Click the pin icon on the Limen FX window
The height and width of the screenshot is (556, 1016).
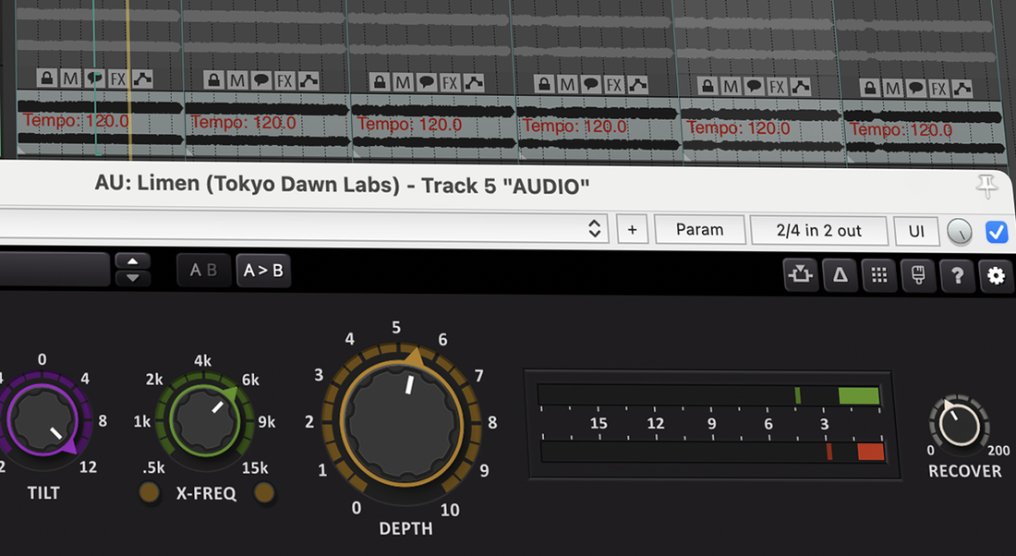[986, 187]
